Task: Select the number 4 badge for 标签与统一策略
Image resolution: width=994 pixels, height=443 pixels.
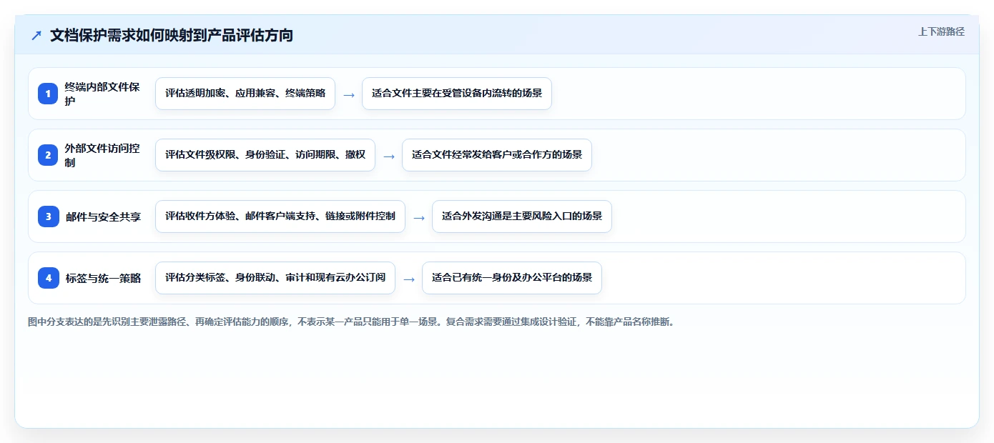Action: [48, 278]
